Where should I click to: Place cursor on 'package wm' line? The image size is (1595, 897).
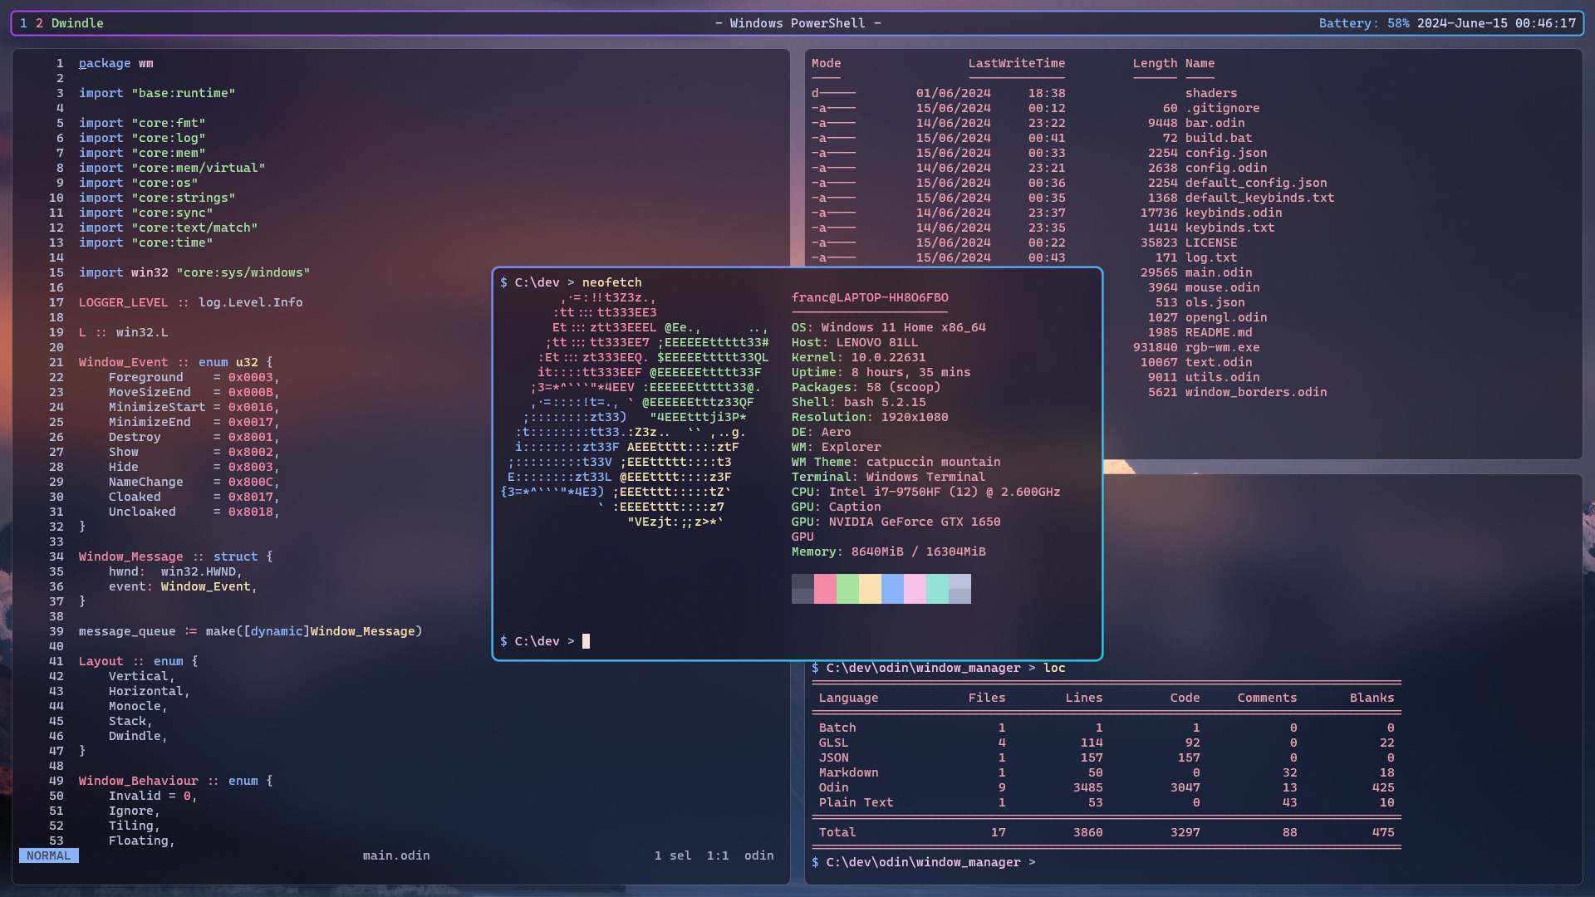tap(115, 63)
